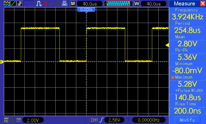Click the 0.00000Hz frequency counter readout
Viewport: 206px width, 124px height.
point(149,120)
